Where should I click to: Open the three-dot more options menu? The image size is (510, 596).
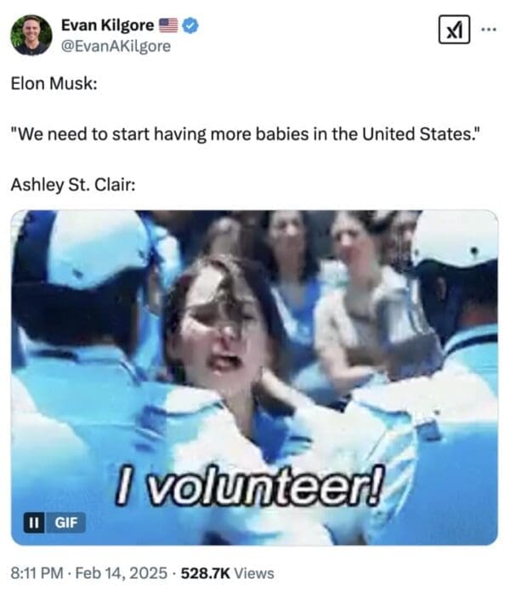click(489, 30)
